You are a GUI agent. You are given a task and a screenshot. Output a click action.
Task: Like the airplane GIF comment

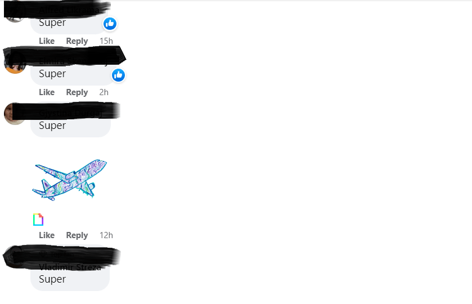(47, 235)
